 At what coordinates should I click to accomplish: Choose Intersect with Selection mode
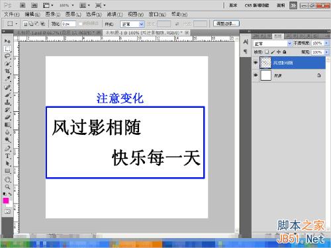[x=42, y=24]
